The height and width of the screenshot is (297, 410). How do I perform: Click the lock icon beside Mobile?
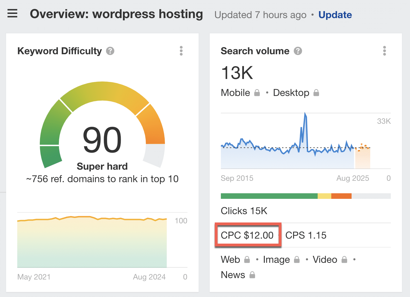click(257, 93)
